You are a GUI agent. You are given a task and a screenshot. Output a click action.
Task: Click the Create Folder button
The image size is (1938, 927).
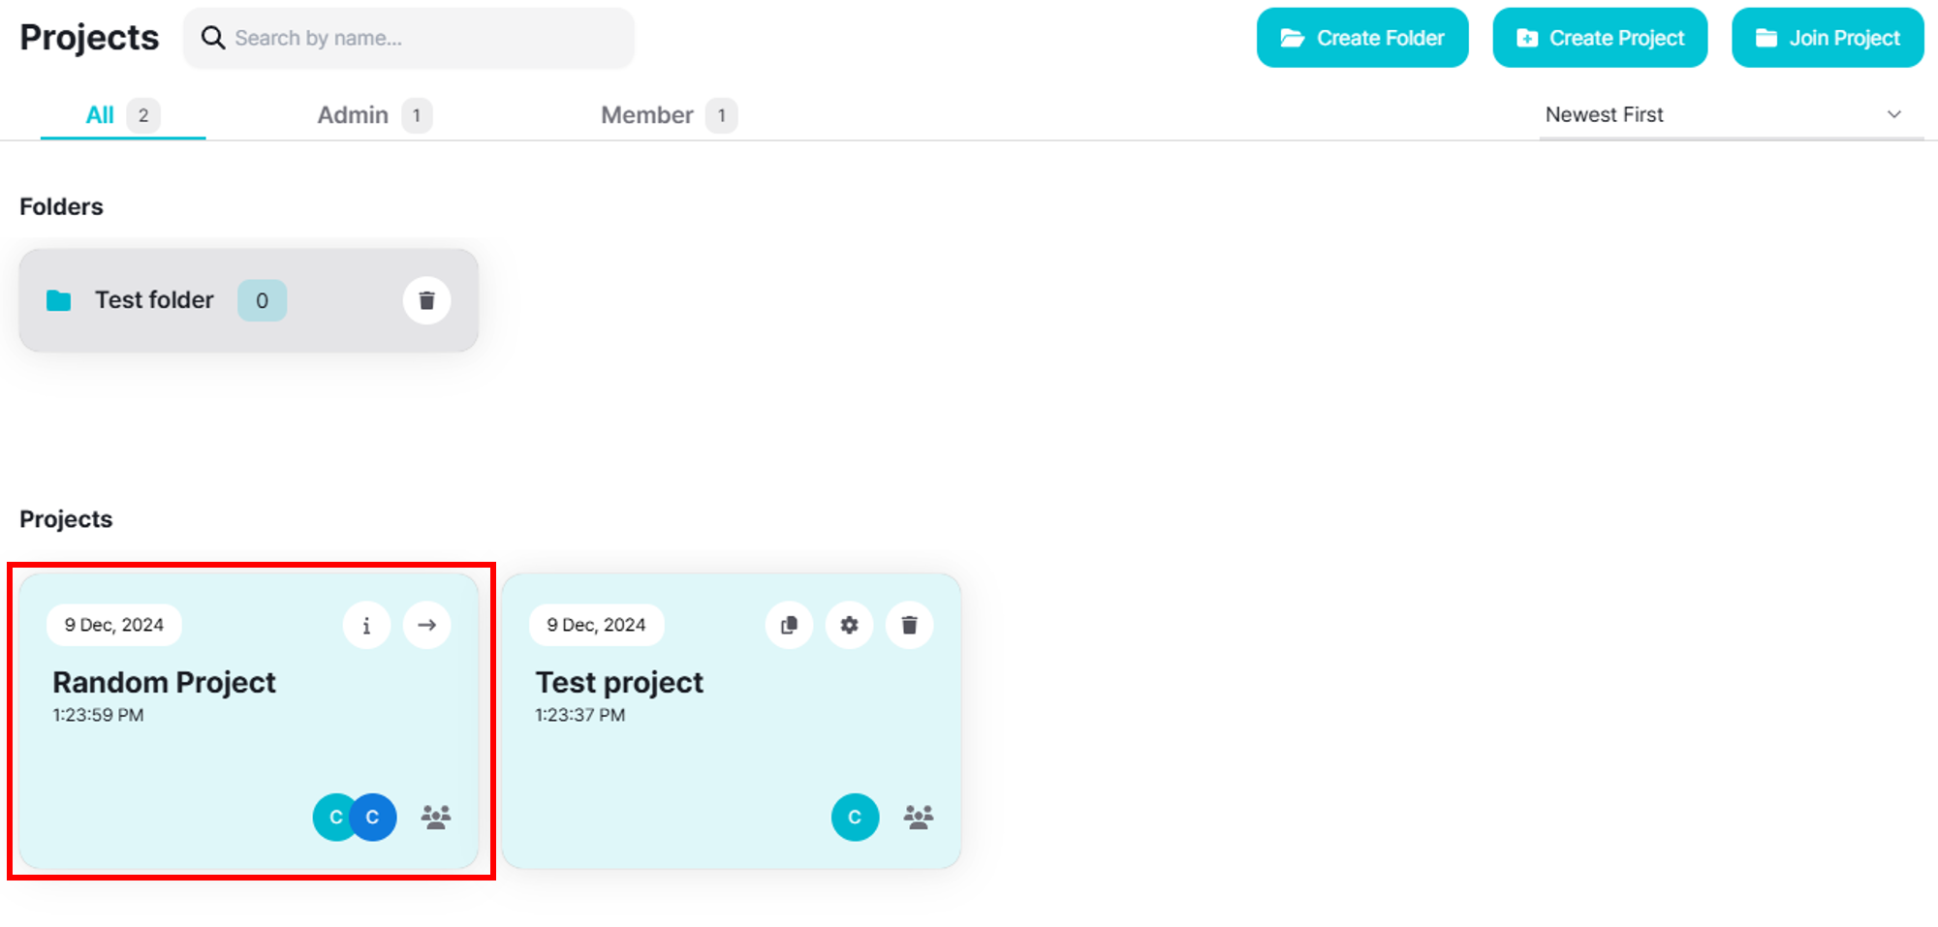tap(1362, 38)
